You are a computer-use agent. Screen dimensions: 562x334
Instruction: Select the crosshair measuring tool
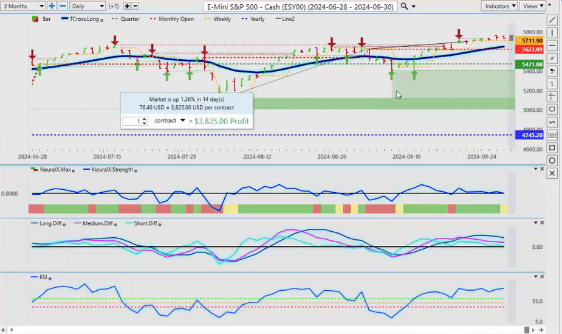coord(552,97)
